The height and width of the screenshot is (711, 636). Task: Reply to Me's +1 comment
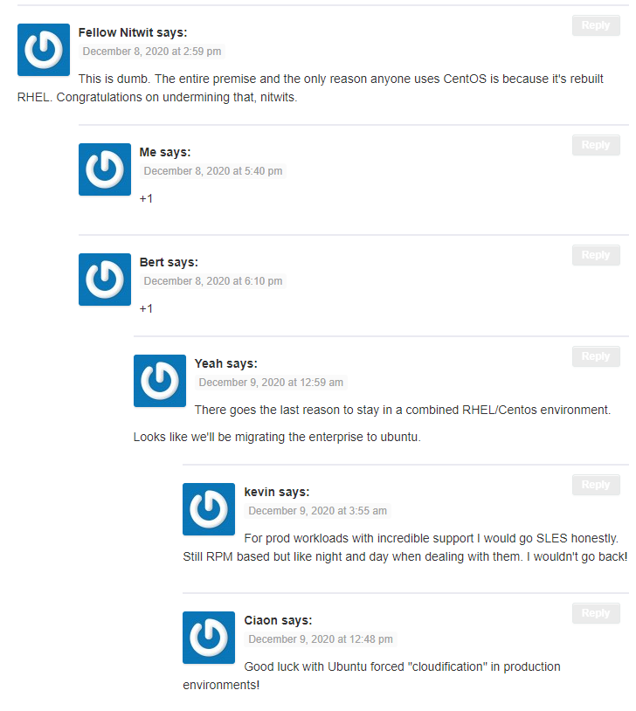pos(596,145)
